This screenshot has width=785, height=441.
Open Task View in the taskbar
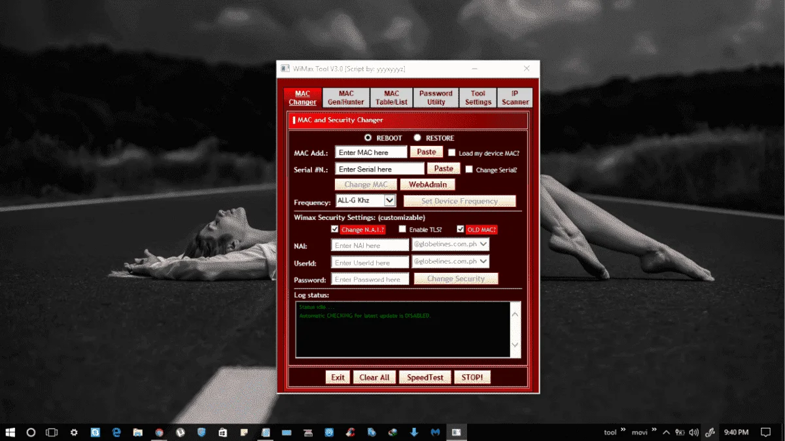pyautogui.click(x=52, y=432)
